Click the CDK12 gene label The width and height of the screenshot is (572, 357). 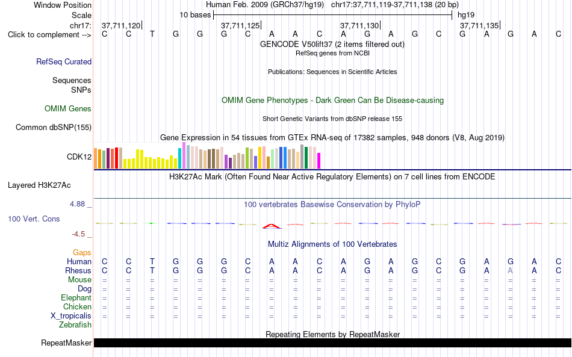(x=79, y=157)
